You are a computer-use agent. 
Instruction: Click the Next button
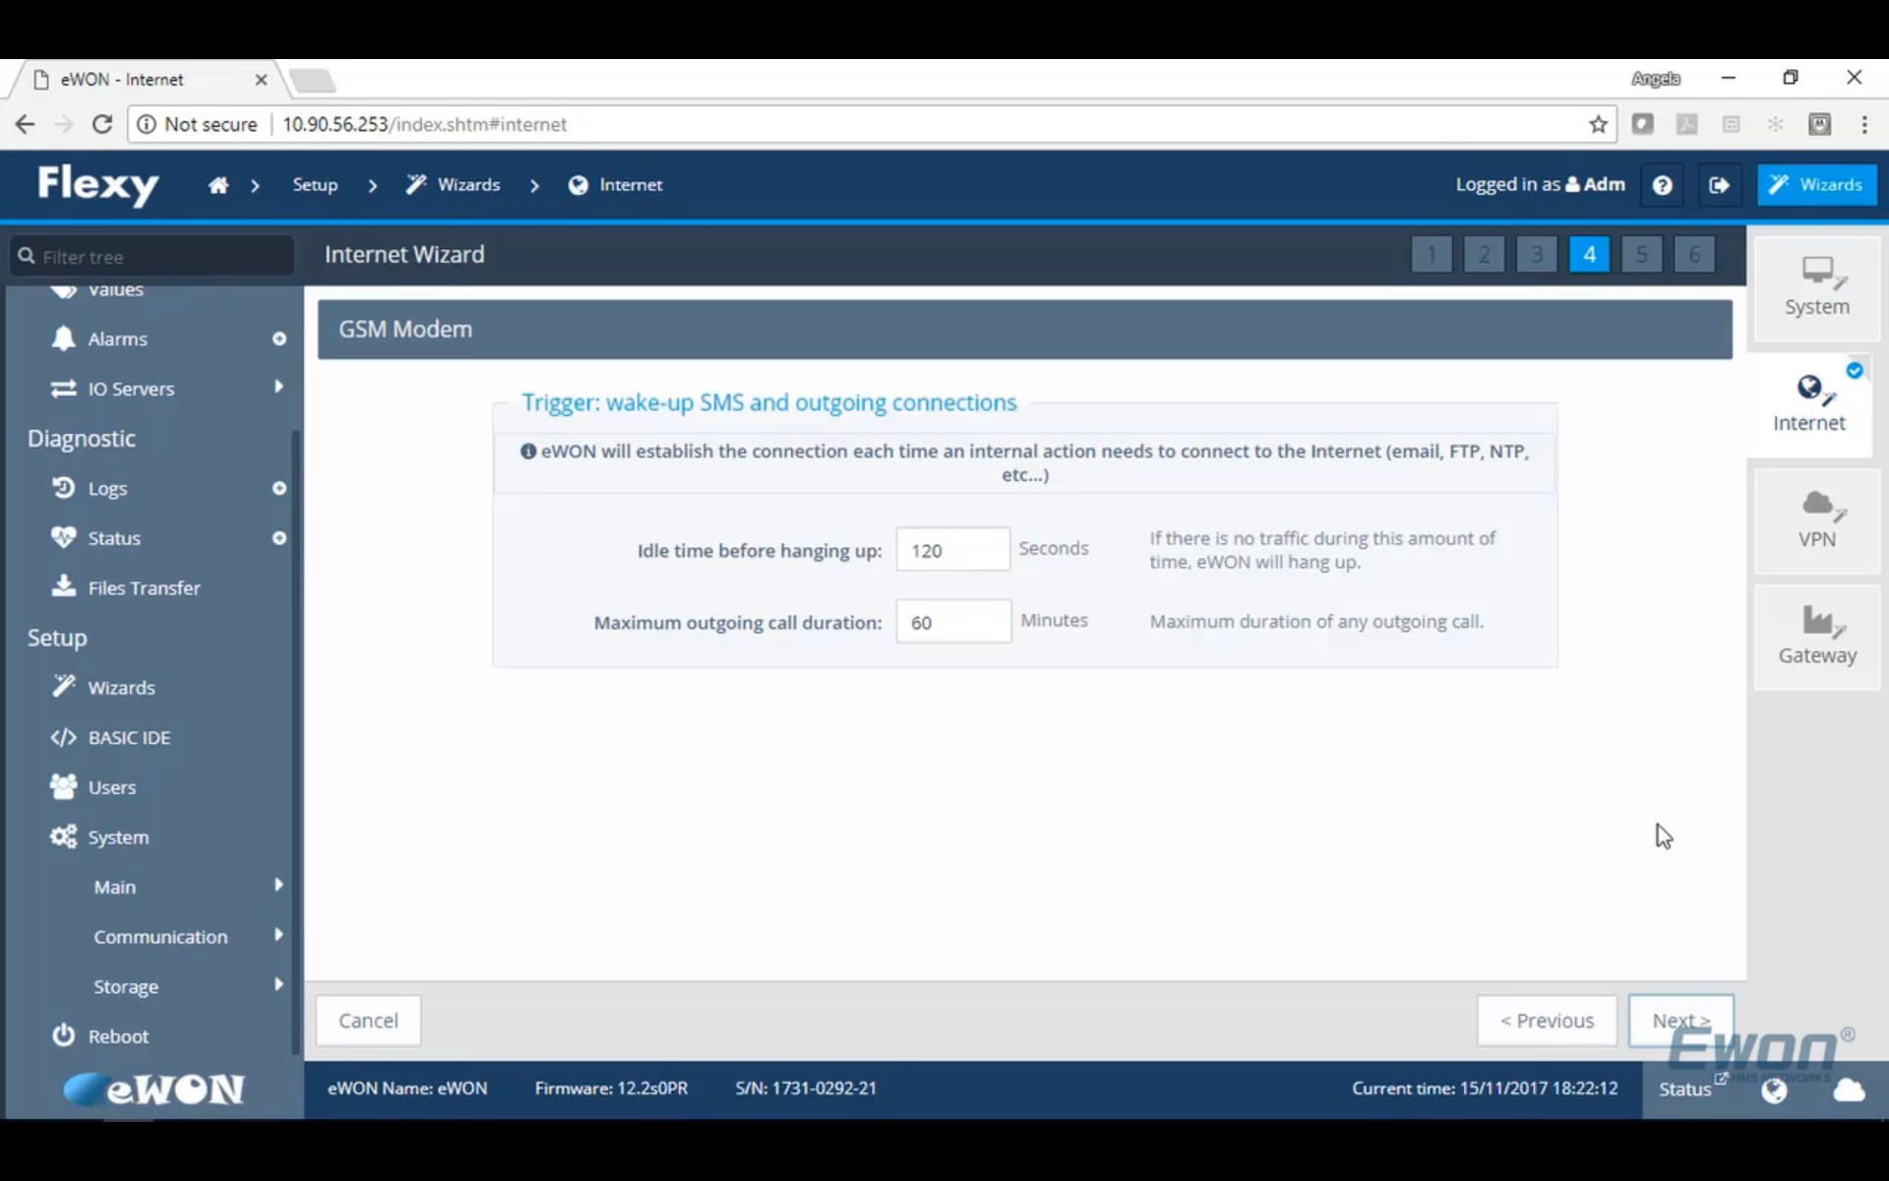1680,1021
